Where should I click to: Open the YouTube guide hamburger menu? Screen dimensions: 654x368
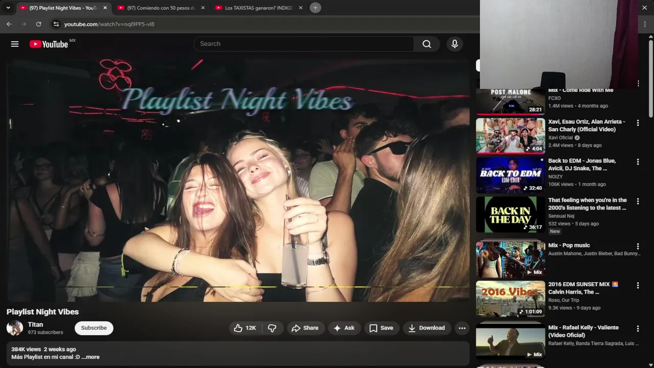15,44
